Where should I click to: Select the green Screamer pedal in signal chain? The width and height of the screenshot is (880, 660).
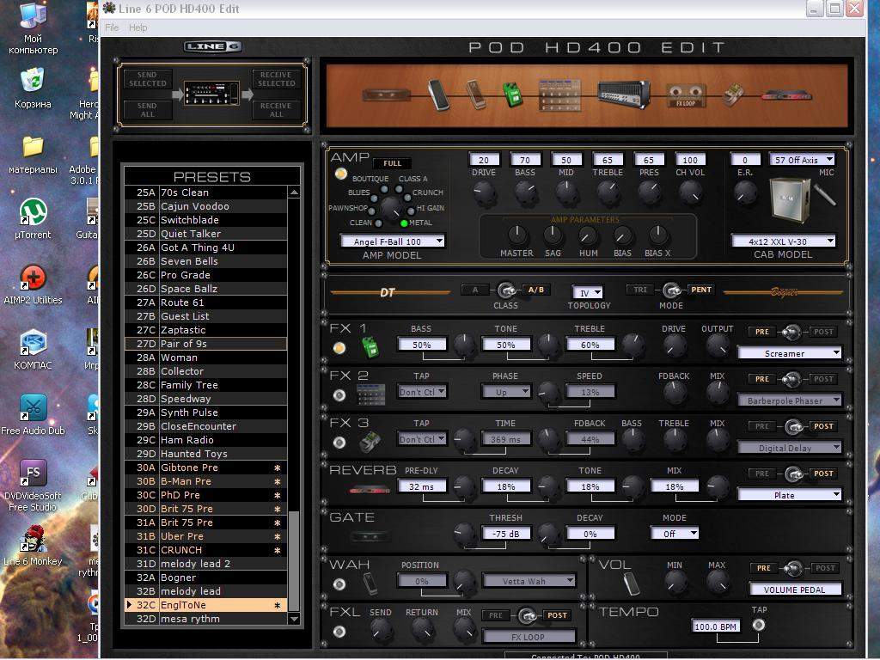click(x=513, y=94)
